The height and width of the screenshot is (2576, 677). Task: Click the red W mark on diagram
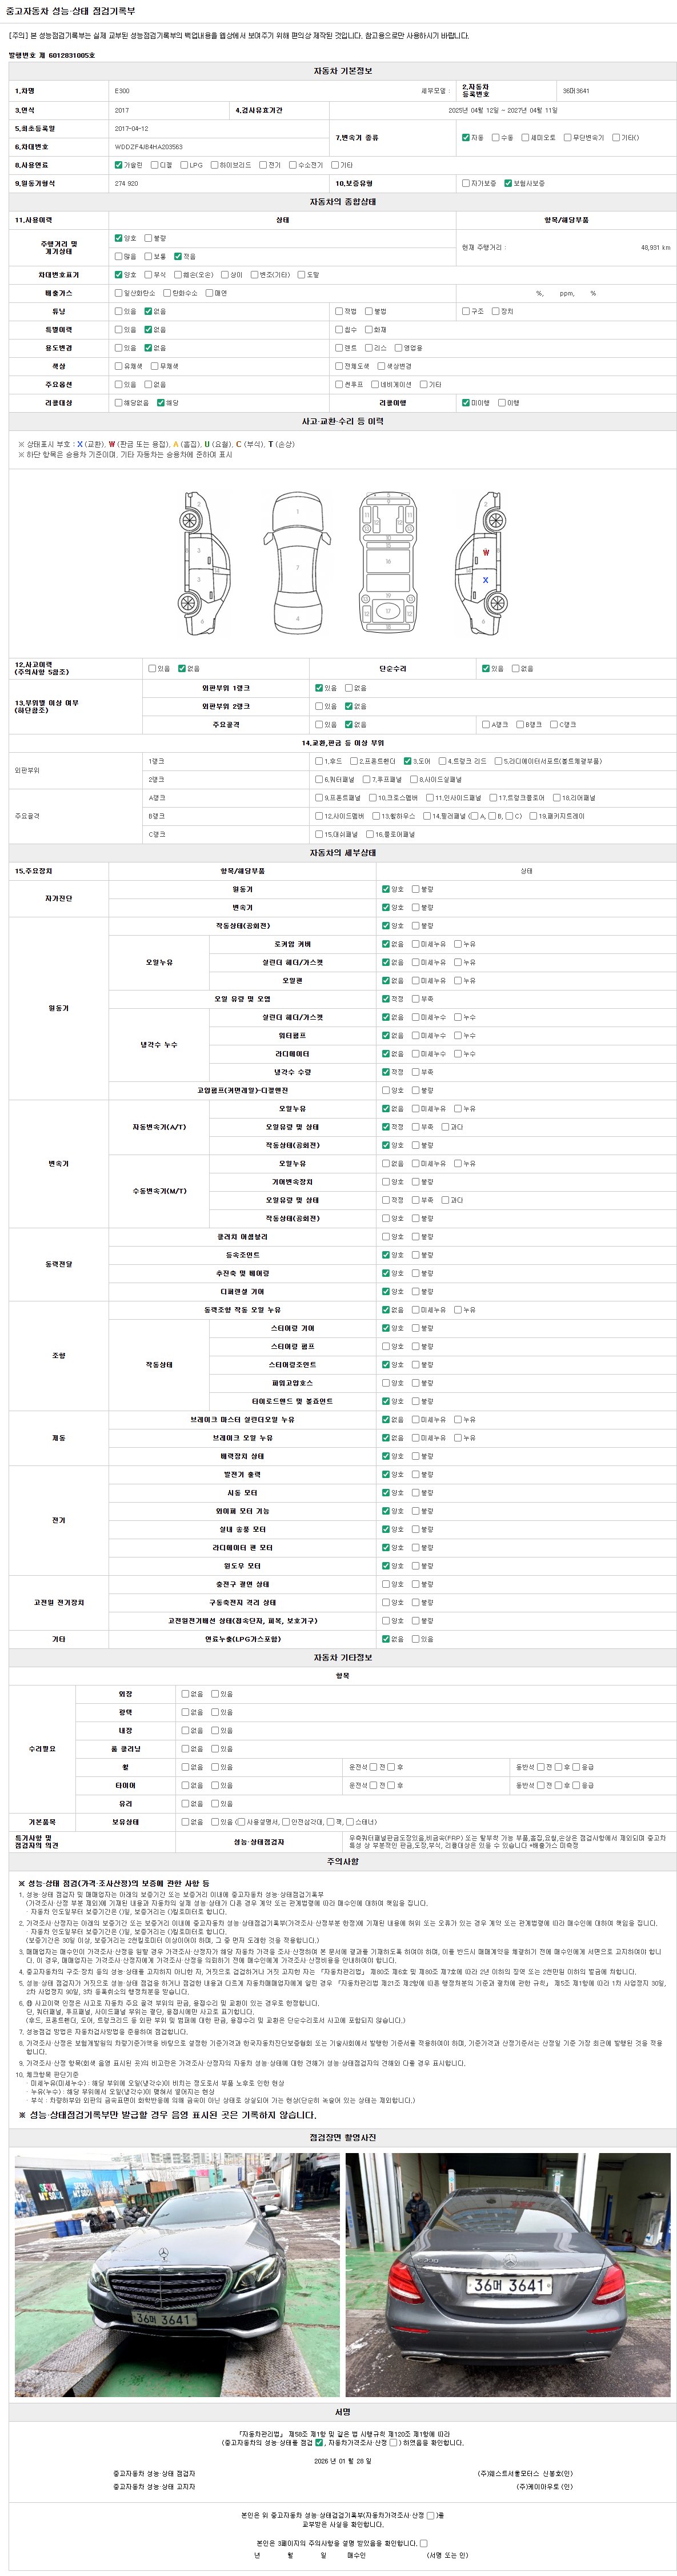(x=486, y=552)
